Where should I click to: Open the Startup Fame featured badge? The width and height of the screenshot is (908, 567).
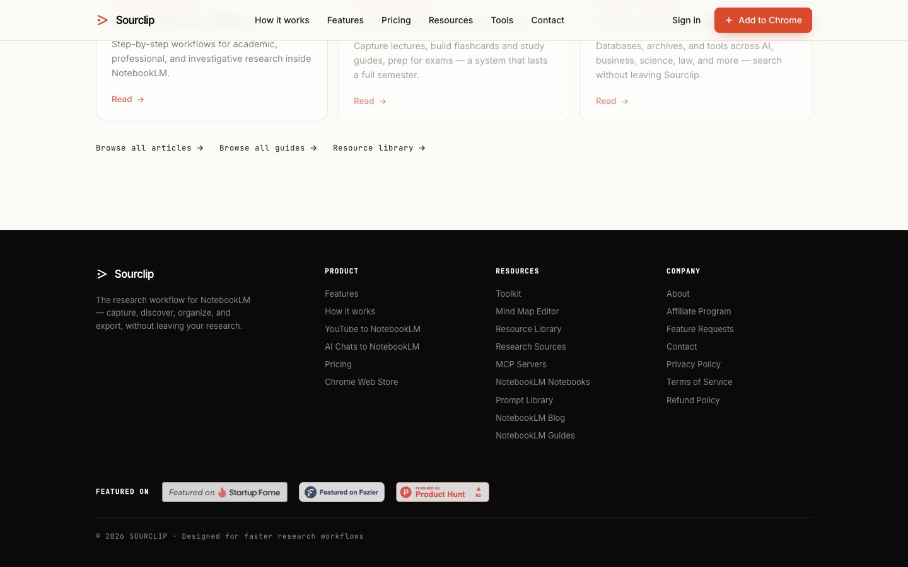tap(224, 492)
